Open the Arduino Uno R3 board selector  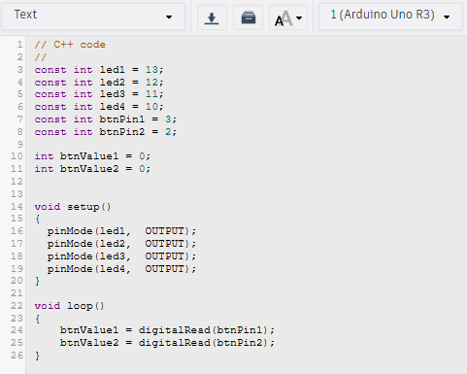[390, 17]
